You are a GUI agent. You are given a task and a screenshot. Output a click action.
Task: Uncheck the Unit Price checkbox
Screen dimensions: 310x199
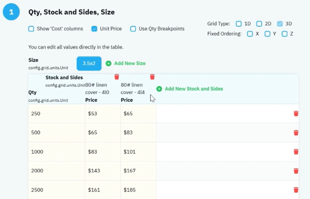(94, 29)
